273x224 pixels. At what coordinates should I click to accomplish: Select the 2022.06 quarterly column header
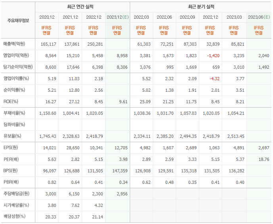coord(164,17)
